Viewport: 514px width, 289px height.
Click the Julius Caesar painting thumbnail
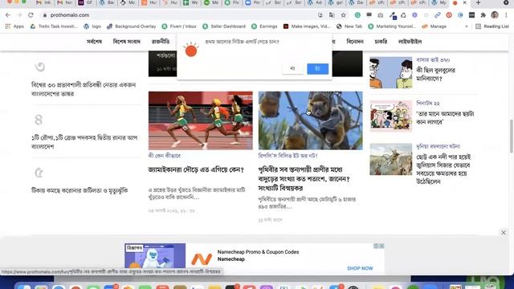[391, 159]
